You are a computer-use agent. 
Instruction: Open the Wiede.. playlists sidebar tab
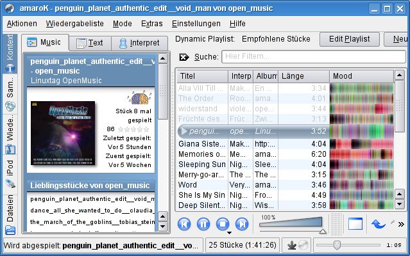(10, 135)
